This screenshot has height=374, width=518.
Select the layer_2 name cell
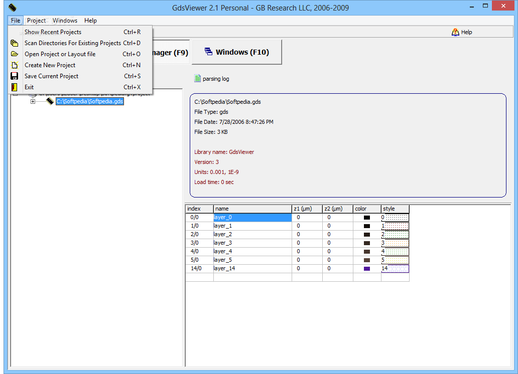252,235
